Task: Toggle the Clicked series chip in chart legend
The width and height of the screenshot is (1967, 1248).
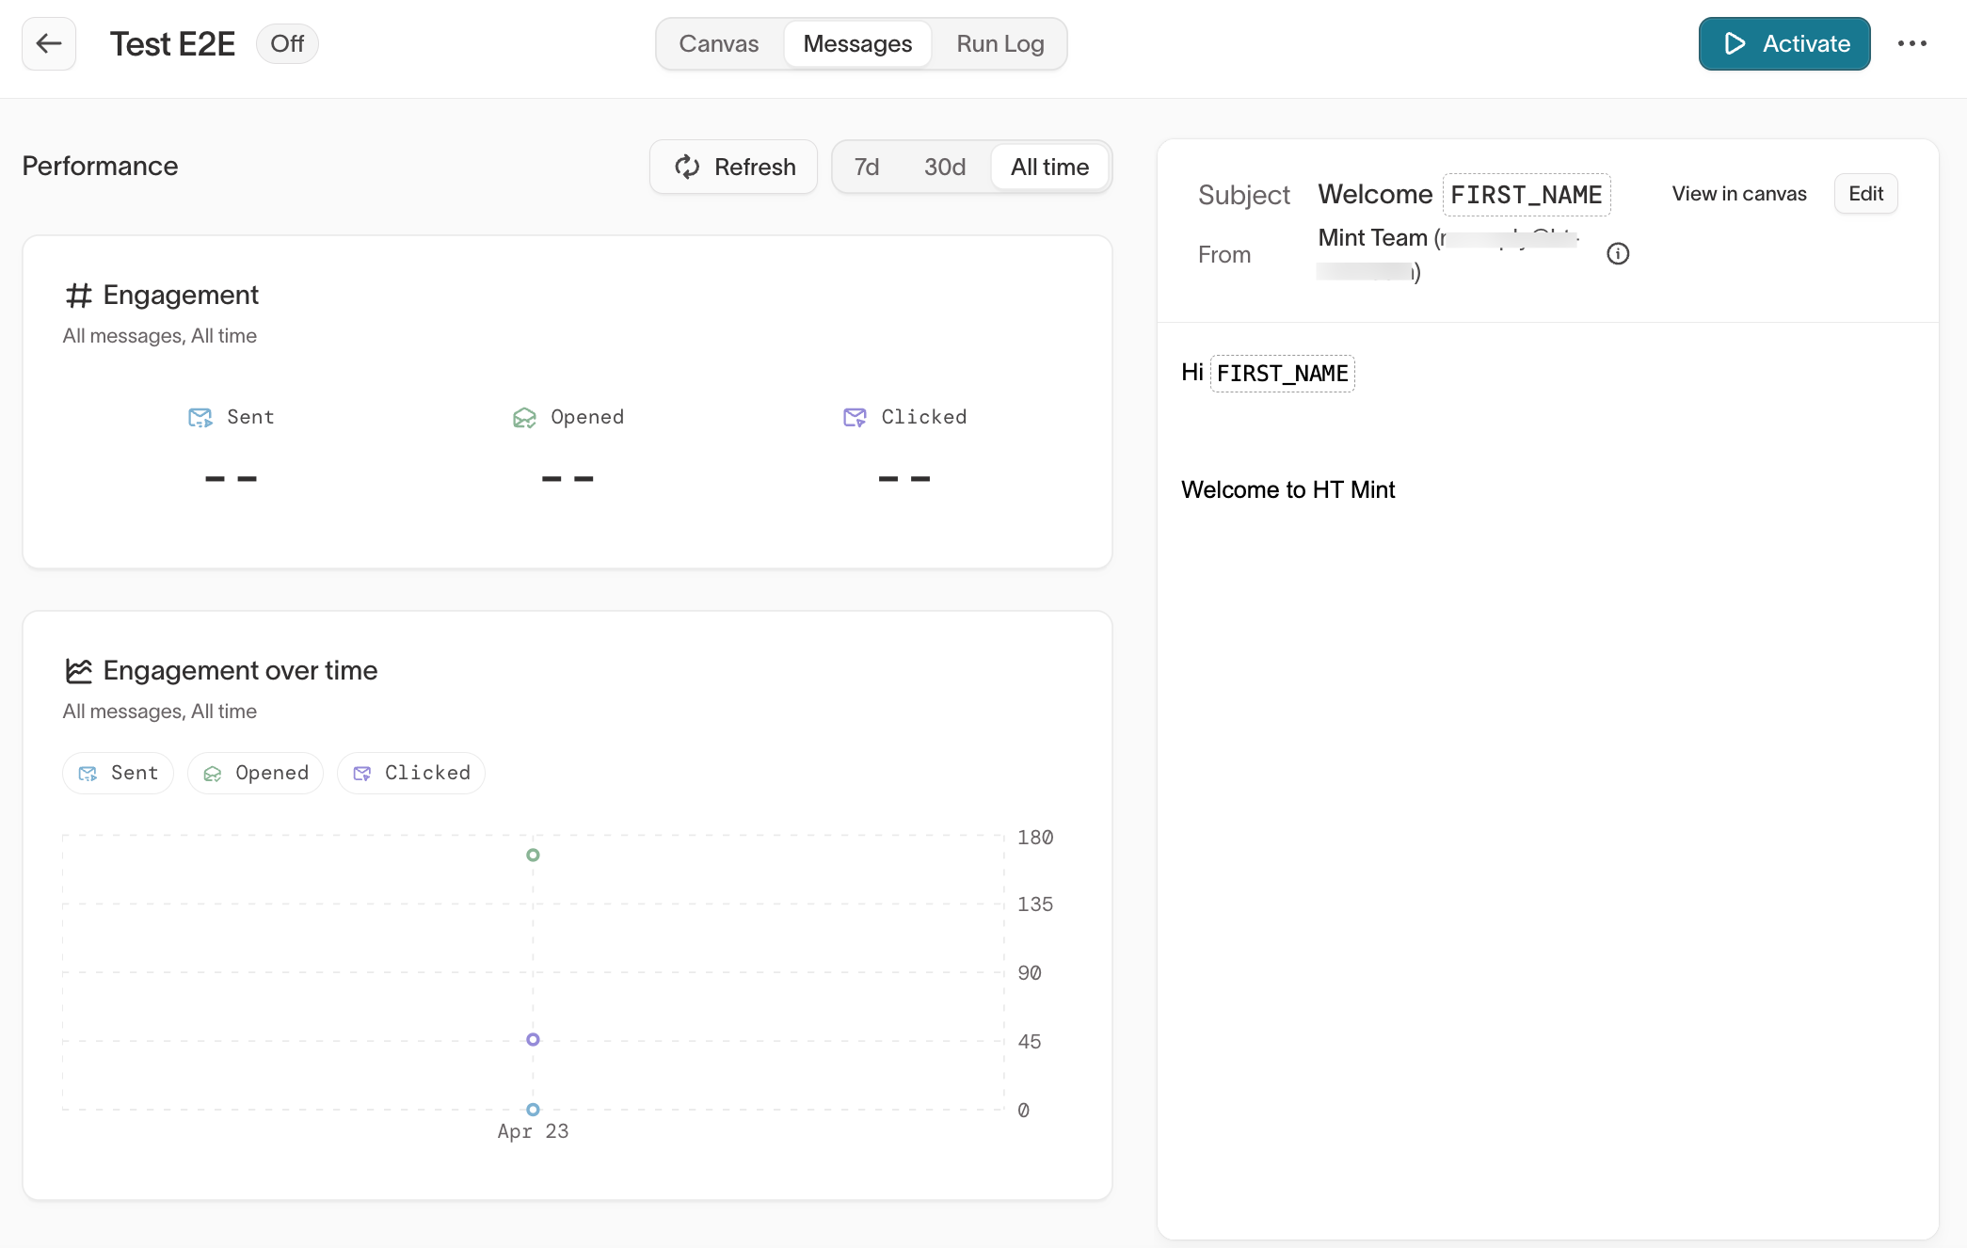Action: [411, 773]
